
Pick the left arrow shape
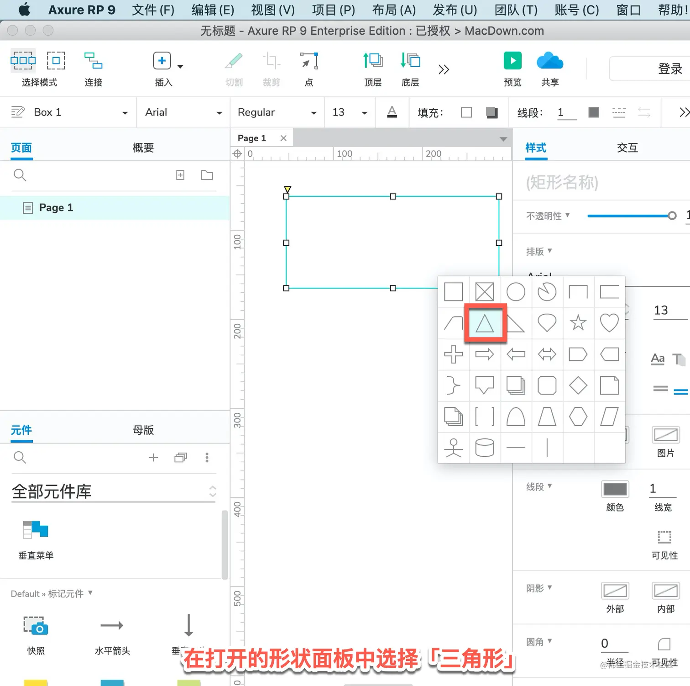[x=516, y=354]
